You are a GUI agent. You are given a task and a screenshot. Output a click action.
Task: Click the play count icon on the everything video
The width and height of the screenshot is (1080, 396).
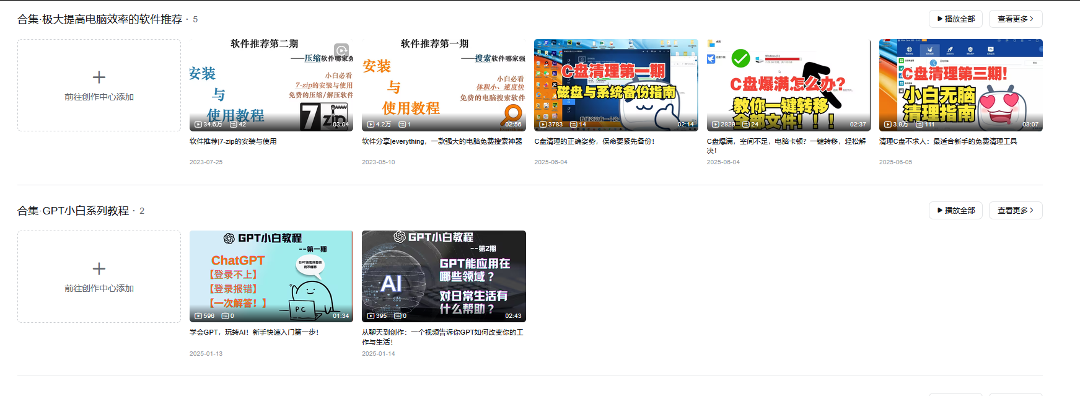(x=371, y=125)
